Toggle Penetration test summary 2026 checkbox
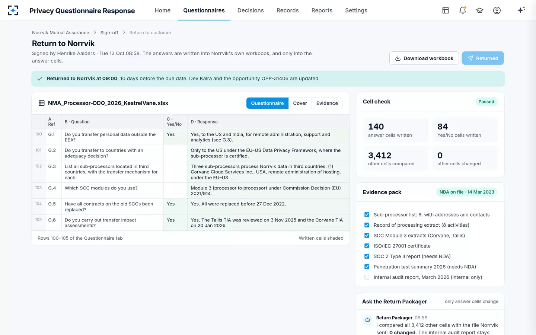The height and width of the screenshot is (335, 536). (x=367, y=267)
